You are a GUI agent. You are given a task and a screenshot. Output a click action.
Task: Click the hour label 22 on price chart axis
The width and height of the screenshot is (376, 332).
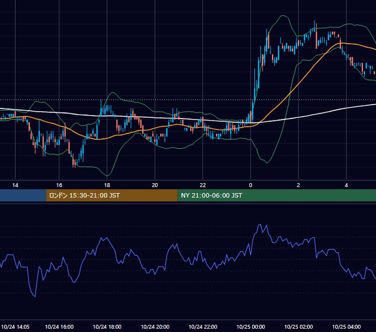click(203, 185)
